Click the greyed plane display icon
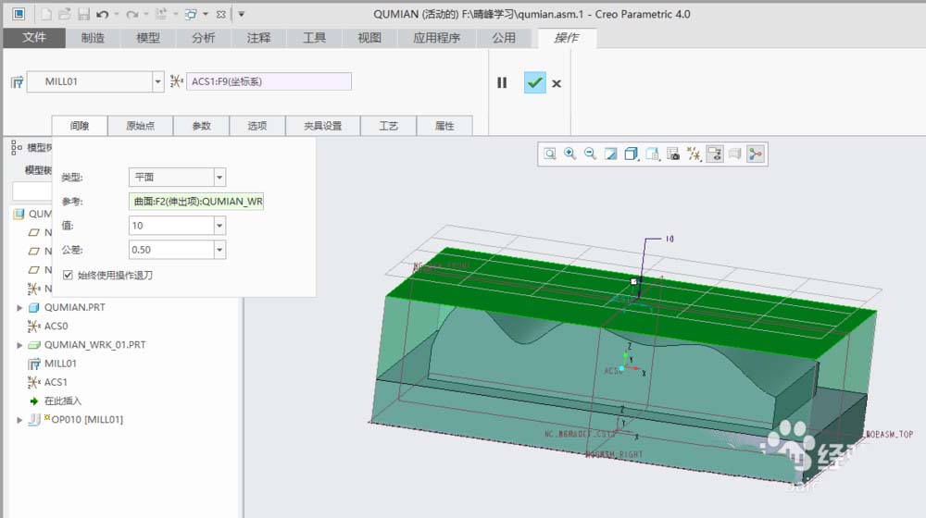 [x=734, y=154]
